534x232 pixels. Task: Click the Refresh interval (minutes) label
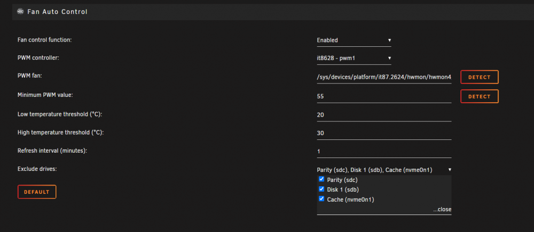point(52,151)
